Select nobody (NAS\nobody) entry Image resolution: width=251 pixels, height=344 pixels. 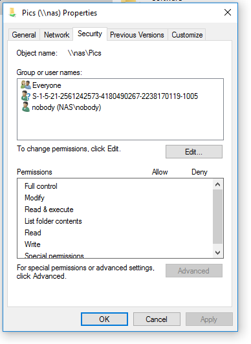[66, 107]
